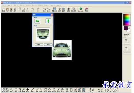
Task: Click the Zoom In (放大) magnifier icon
Action: pyautogui.click(x=48, y=10)
